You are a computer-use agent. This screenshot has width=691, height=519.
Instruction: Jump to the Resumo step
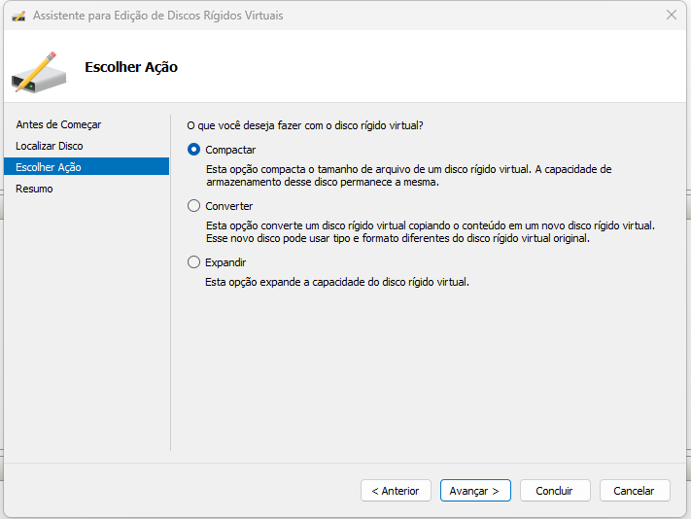tap(34, 189)
